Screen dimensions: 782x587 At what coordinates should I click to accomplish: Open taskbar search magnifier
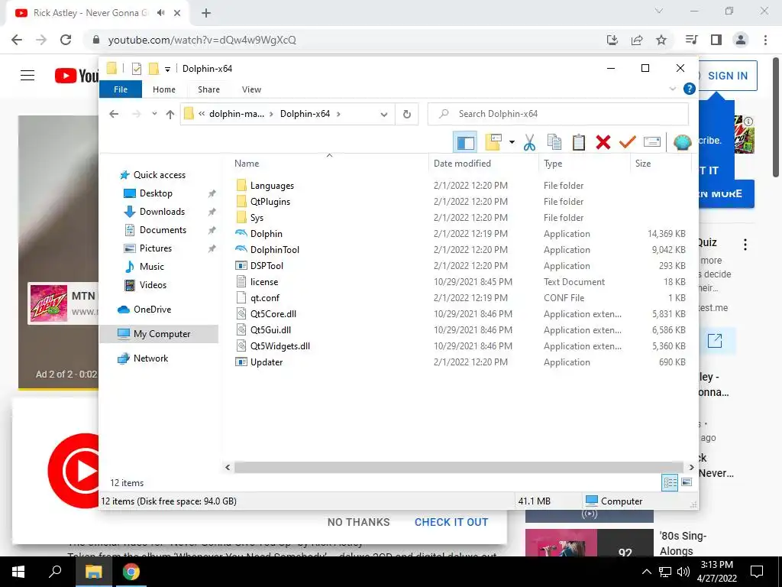coord(55,571)
